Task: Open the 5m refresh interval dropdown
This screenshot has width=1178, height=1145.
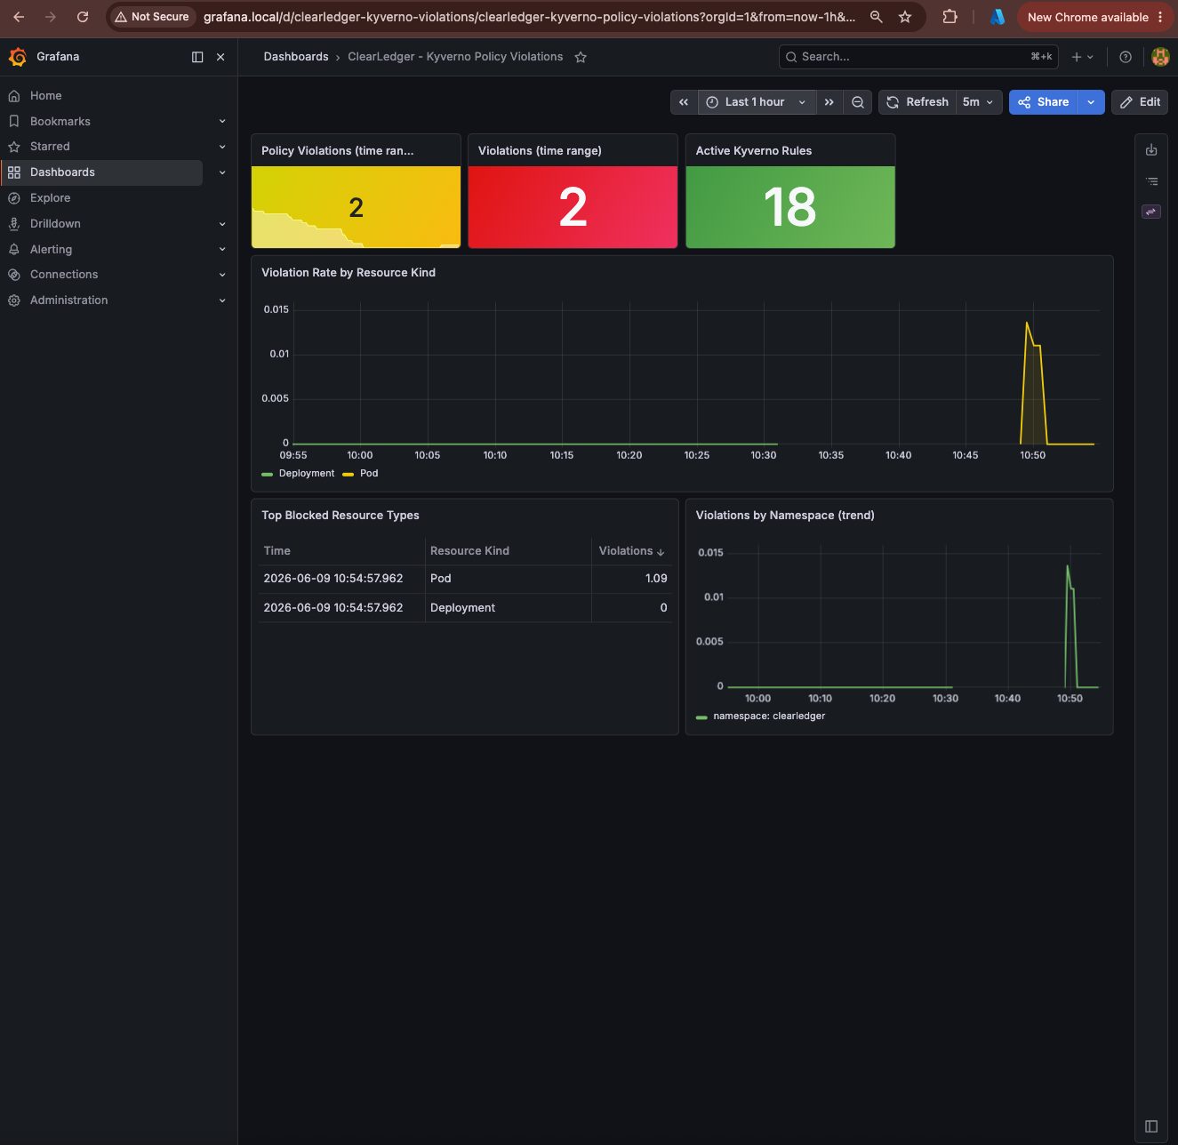Action: click(979, 102)
